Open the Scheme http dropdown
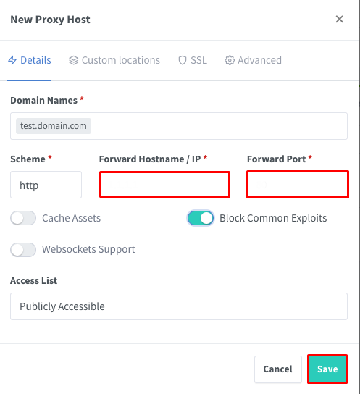The image size is (360, 394). (x=46, y=185)
